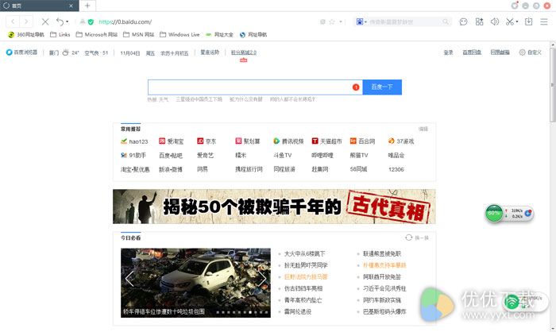Click the browser search box field
Screen dimensions: 556x332
click(404, 21)
